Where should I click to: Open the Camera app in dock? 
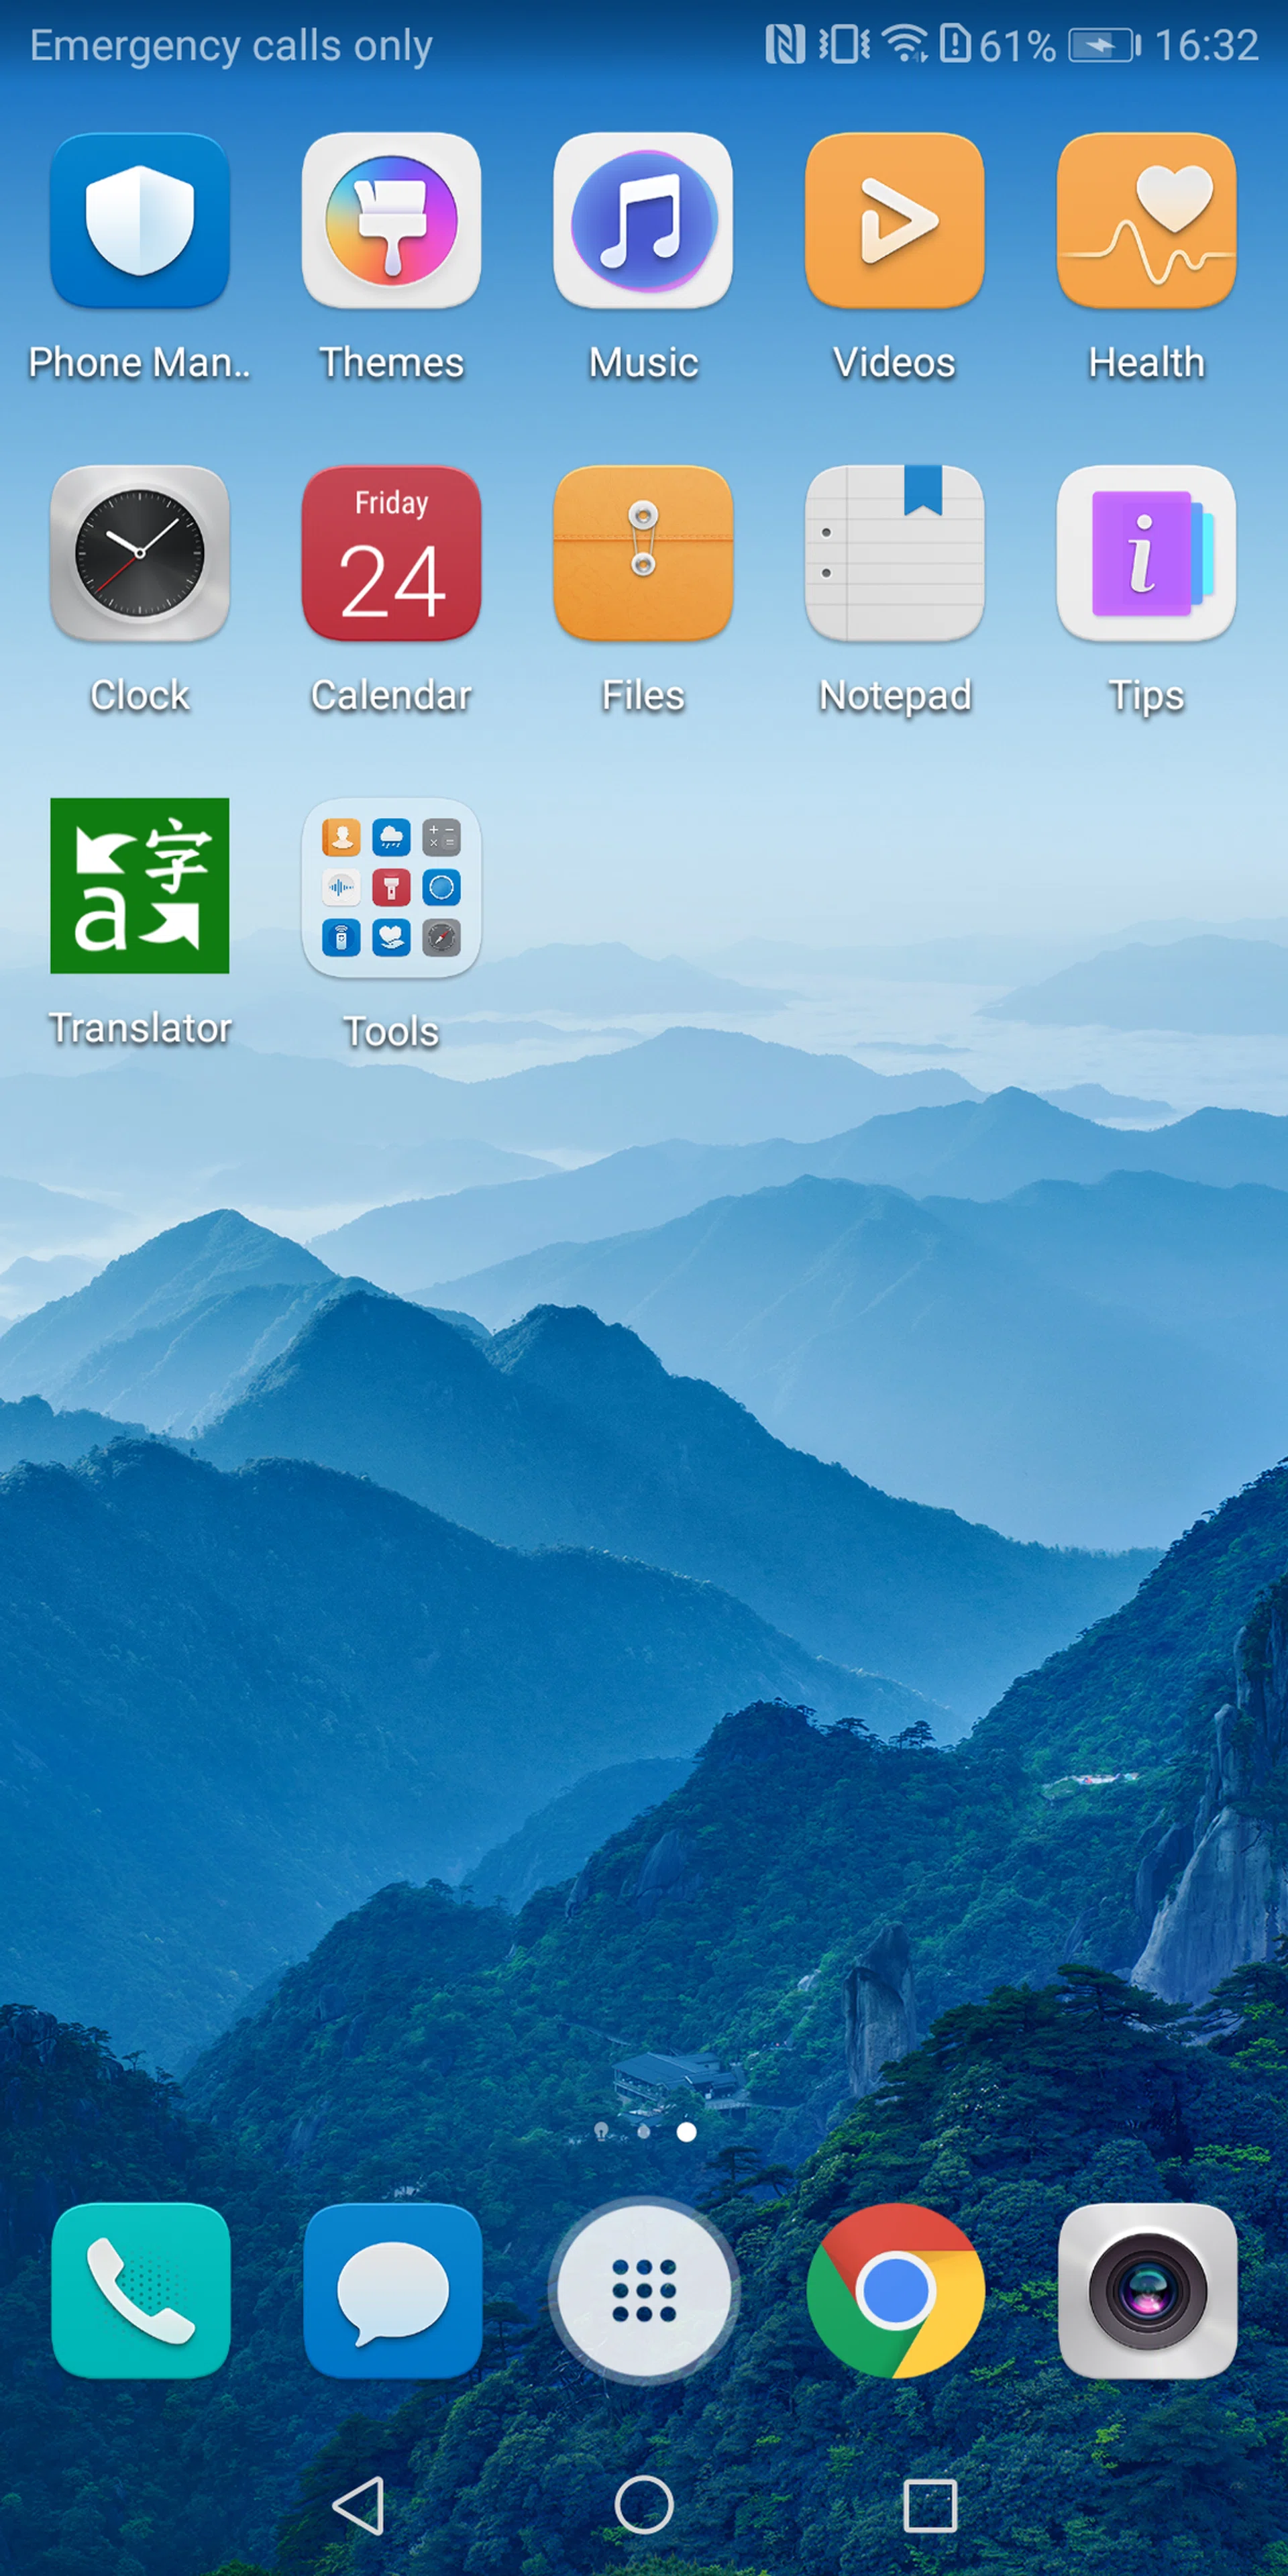click(1147, 2290)
